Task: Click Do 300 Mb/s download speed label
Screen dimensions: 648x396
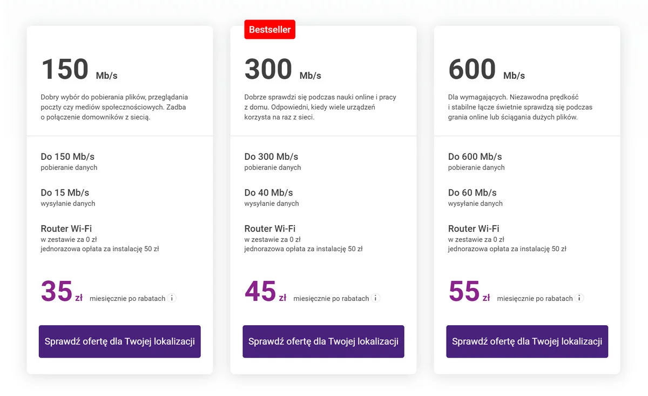Action: [x=271, y=156]
